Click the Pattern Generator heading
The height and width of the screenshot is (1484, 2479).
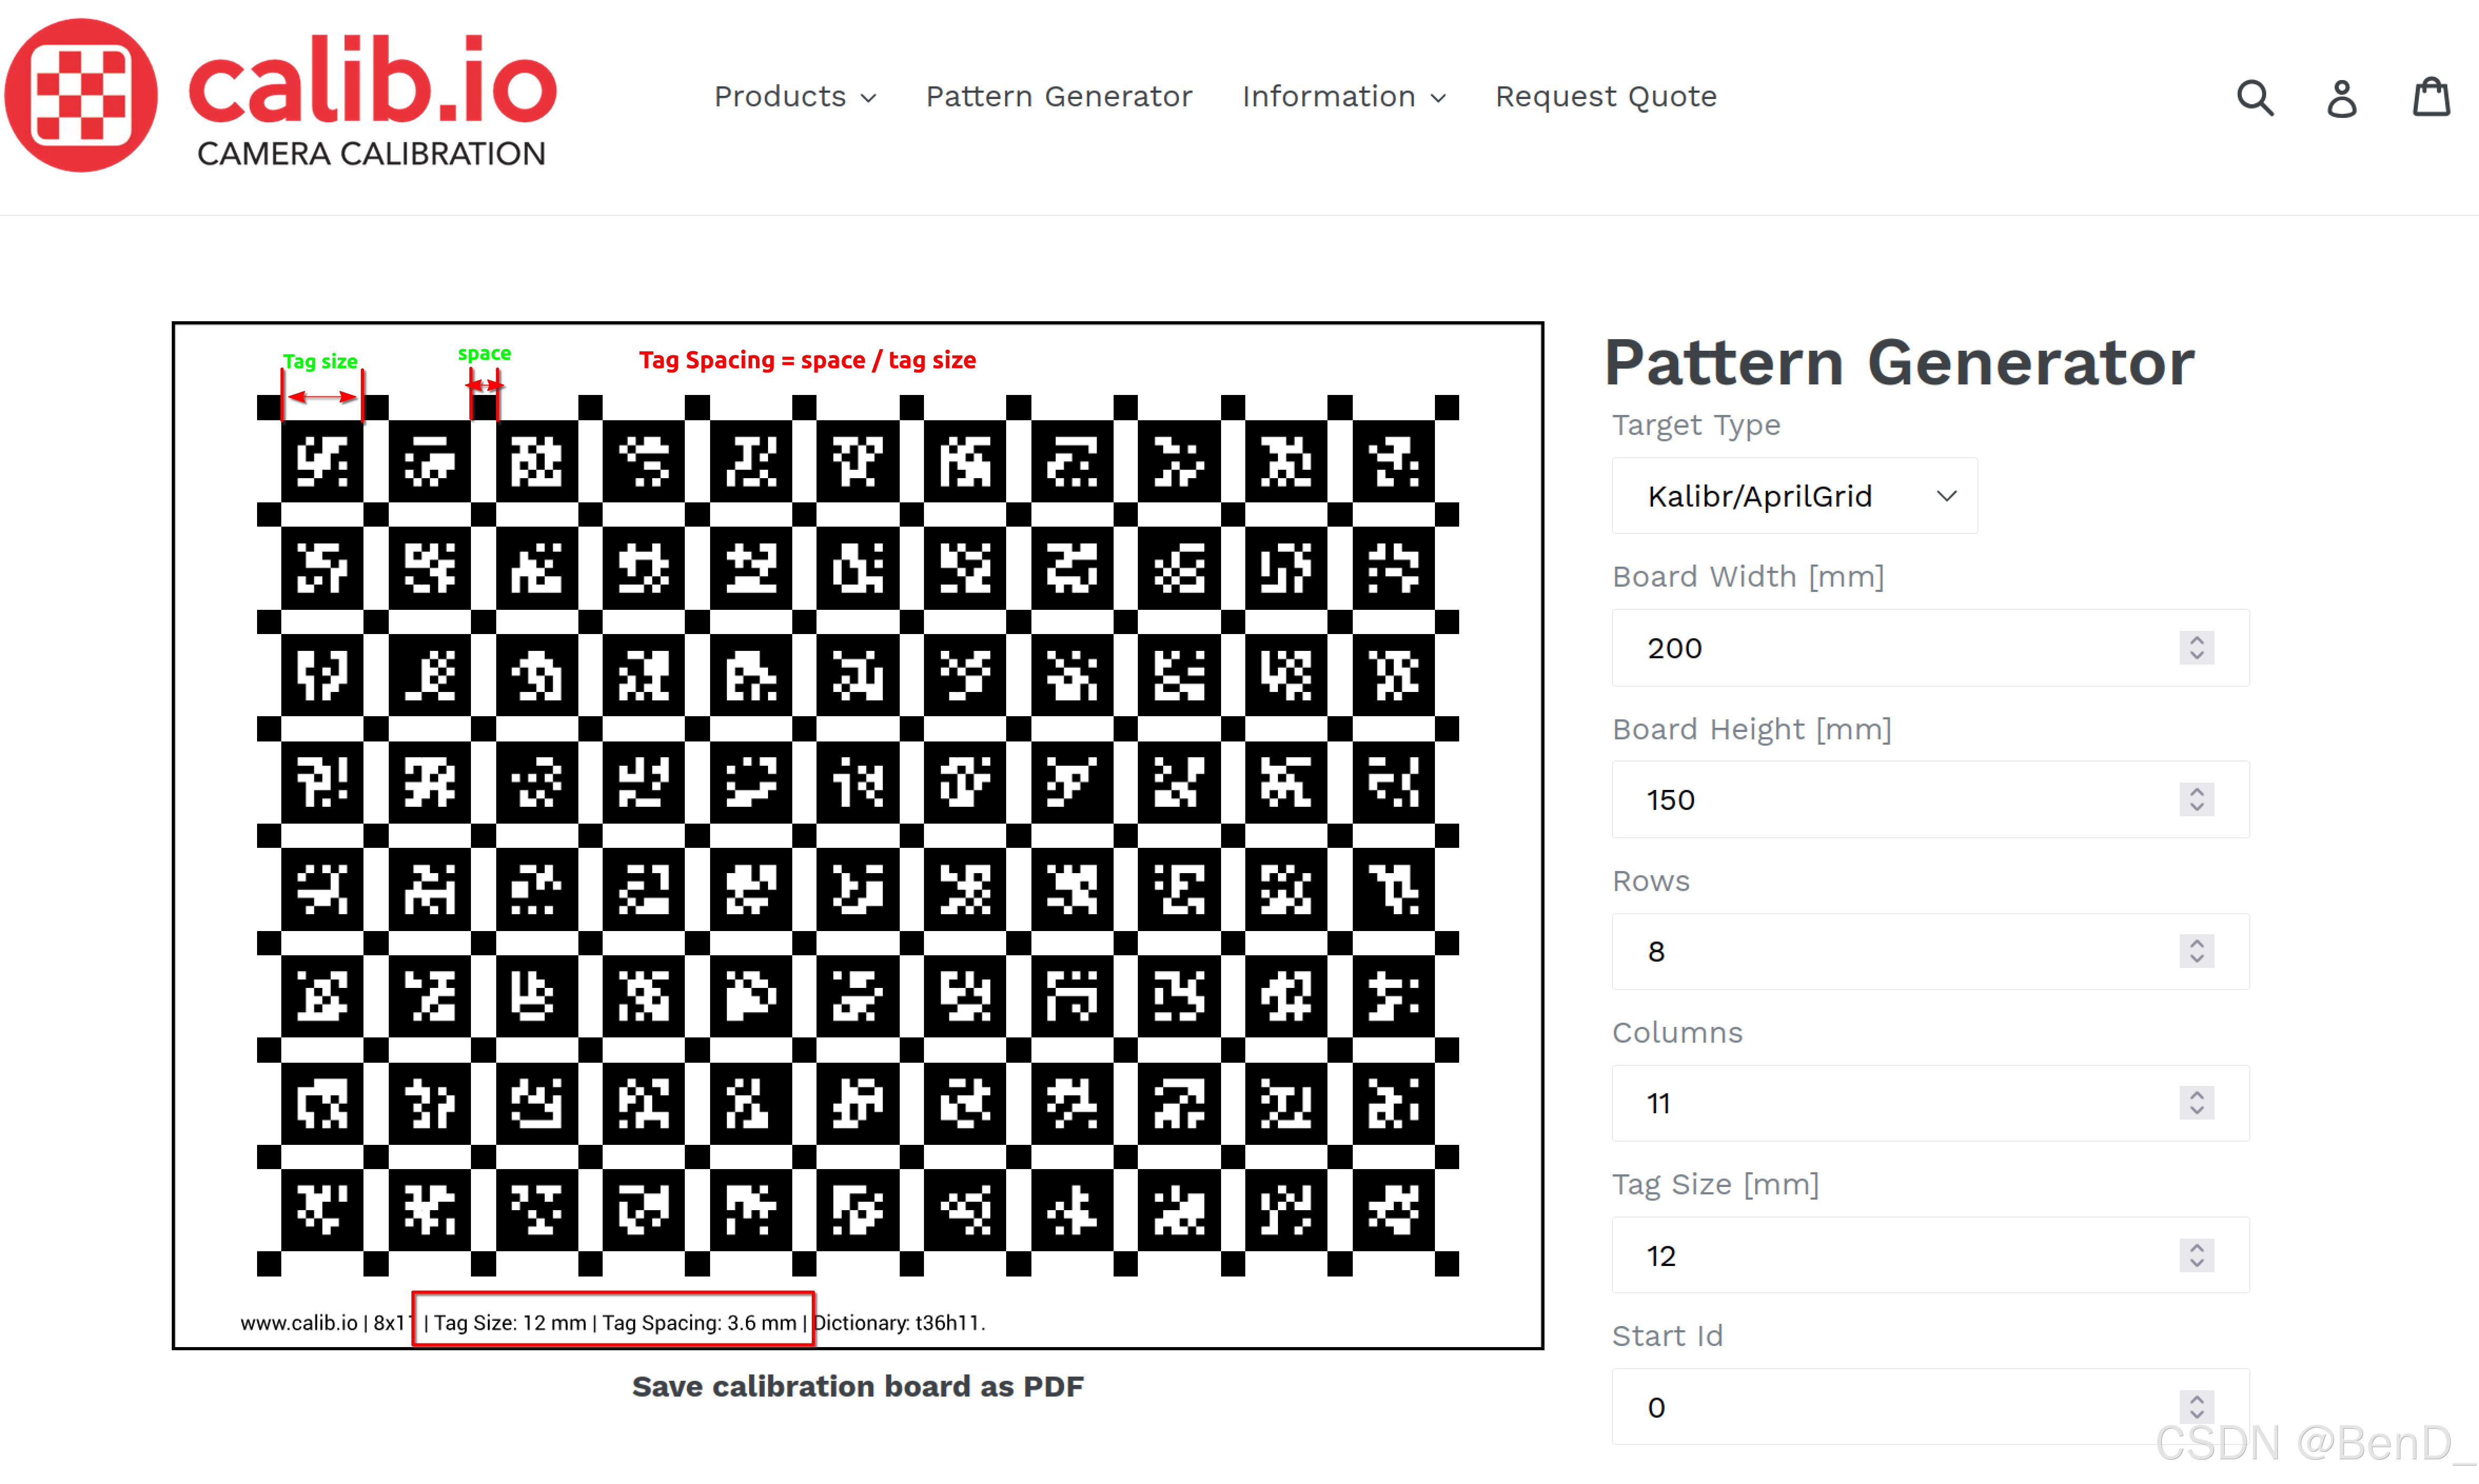point(1899,362)
